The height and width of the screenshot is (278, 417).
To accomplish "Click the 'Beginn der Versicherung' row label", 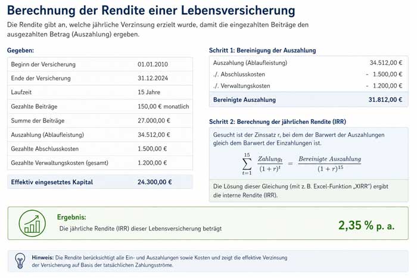I will 43,64.
